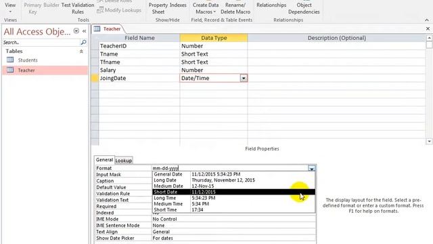Switch to the Lookup properties tab

point(123,161)
